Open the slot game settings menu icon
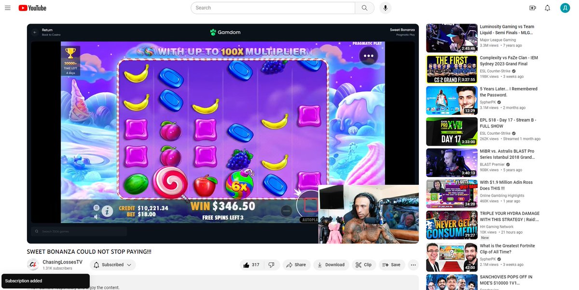 [x=96, y=207]
